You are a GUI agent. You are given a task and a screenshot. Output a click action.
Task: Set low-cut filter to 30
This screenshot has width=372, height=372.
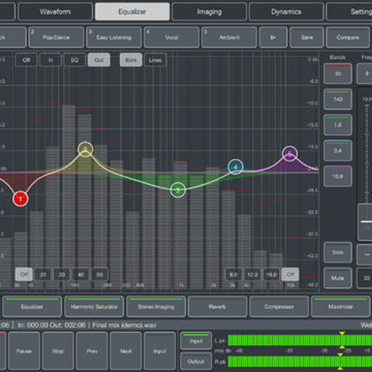coord(62,274)
